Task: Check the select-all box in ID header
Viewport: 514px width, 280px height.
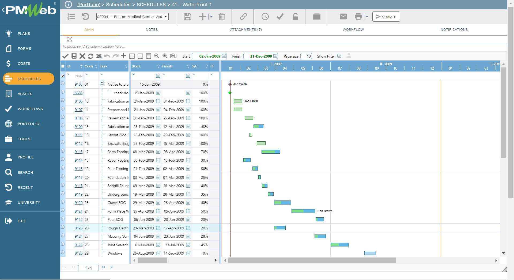Action: tap(63, 66)
